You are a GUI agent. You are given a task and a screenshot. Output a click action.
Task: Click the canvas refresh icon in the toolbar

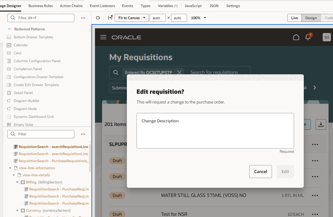click(98, 18)
